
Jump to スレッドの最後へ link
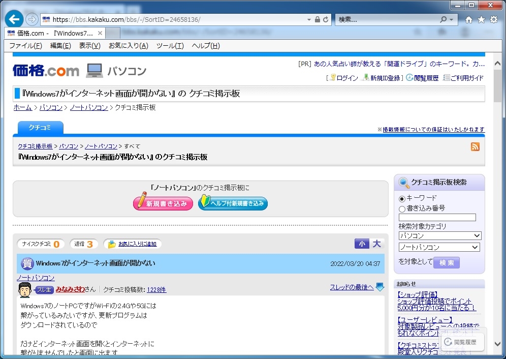(352, 287)
